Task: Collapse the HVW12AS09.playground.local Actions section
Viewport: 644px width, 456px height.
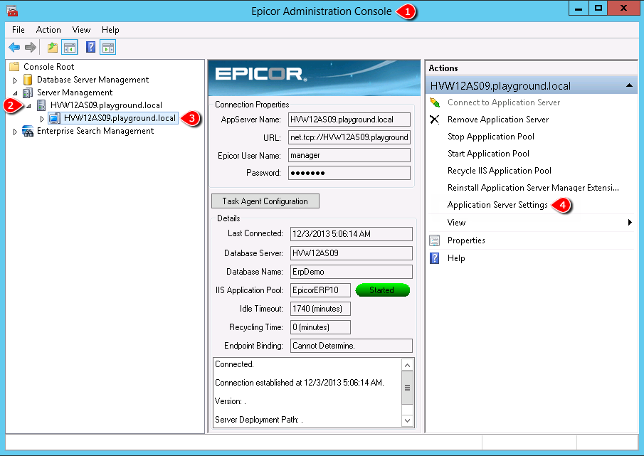Action: click(629, 85)
